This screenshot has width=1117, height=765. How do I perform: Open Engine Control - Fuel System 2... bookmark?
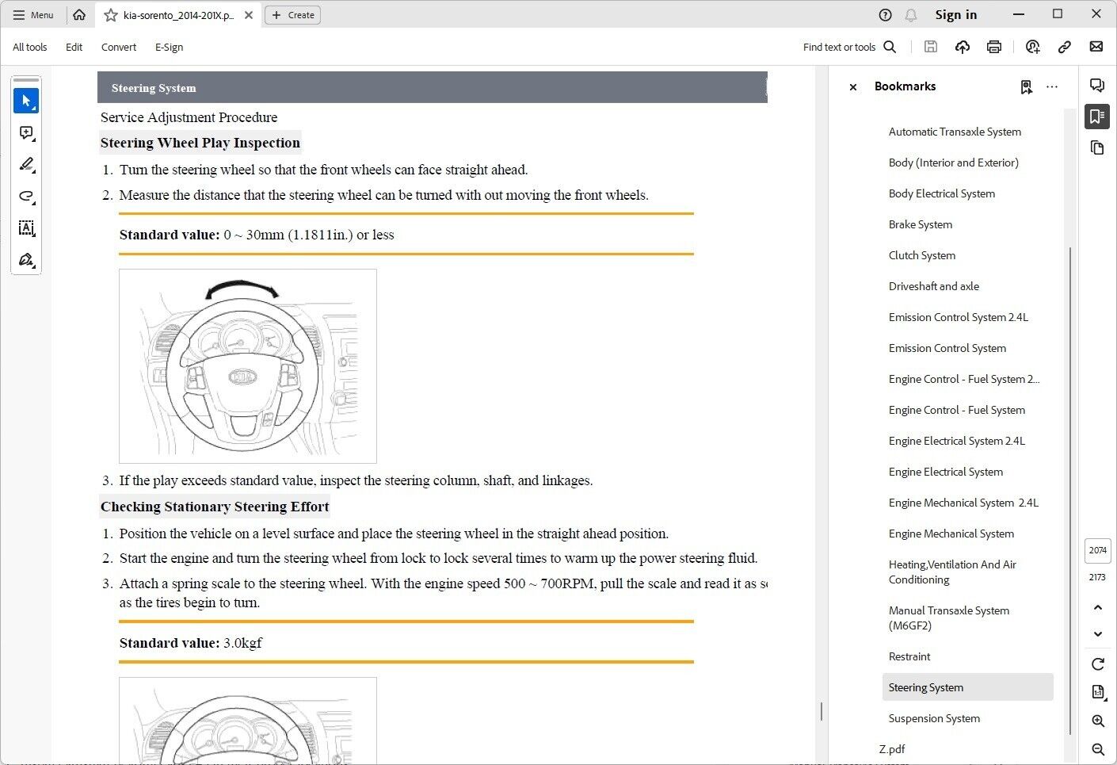964,379
